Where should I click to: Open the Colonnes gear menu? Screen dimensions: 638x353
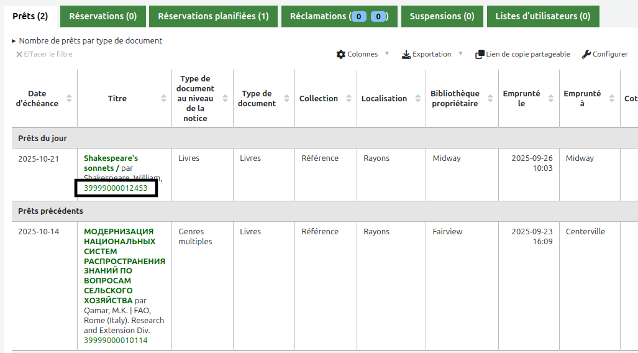(340, 54)
